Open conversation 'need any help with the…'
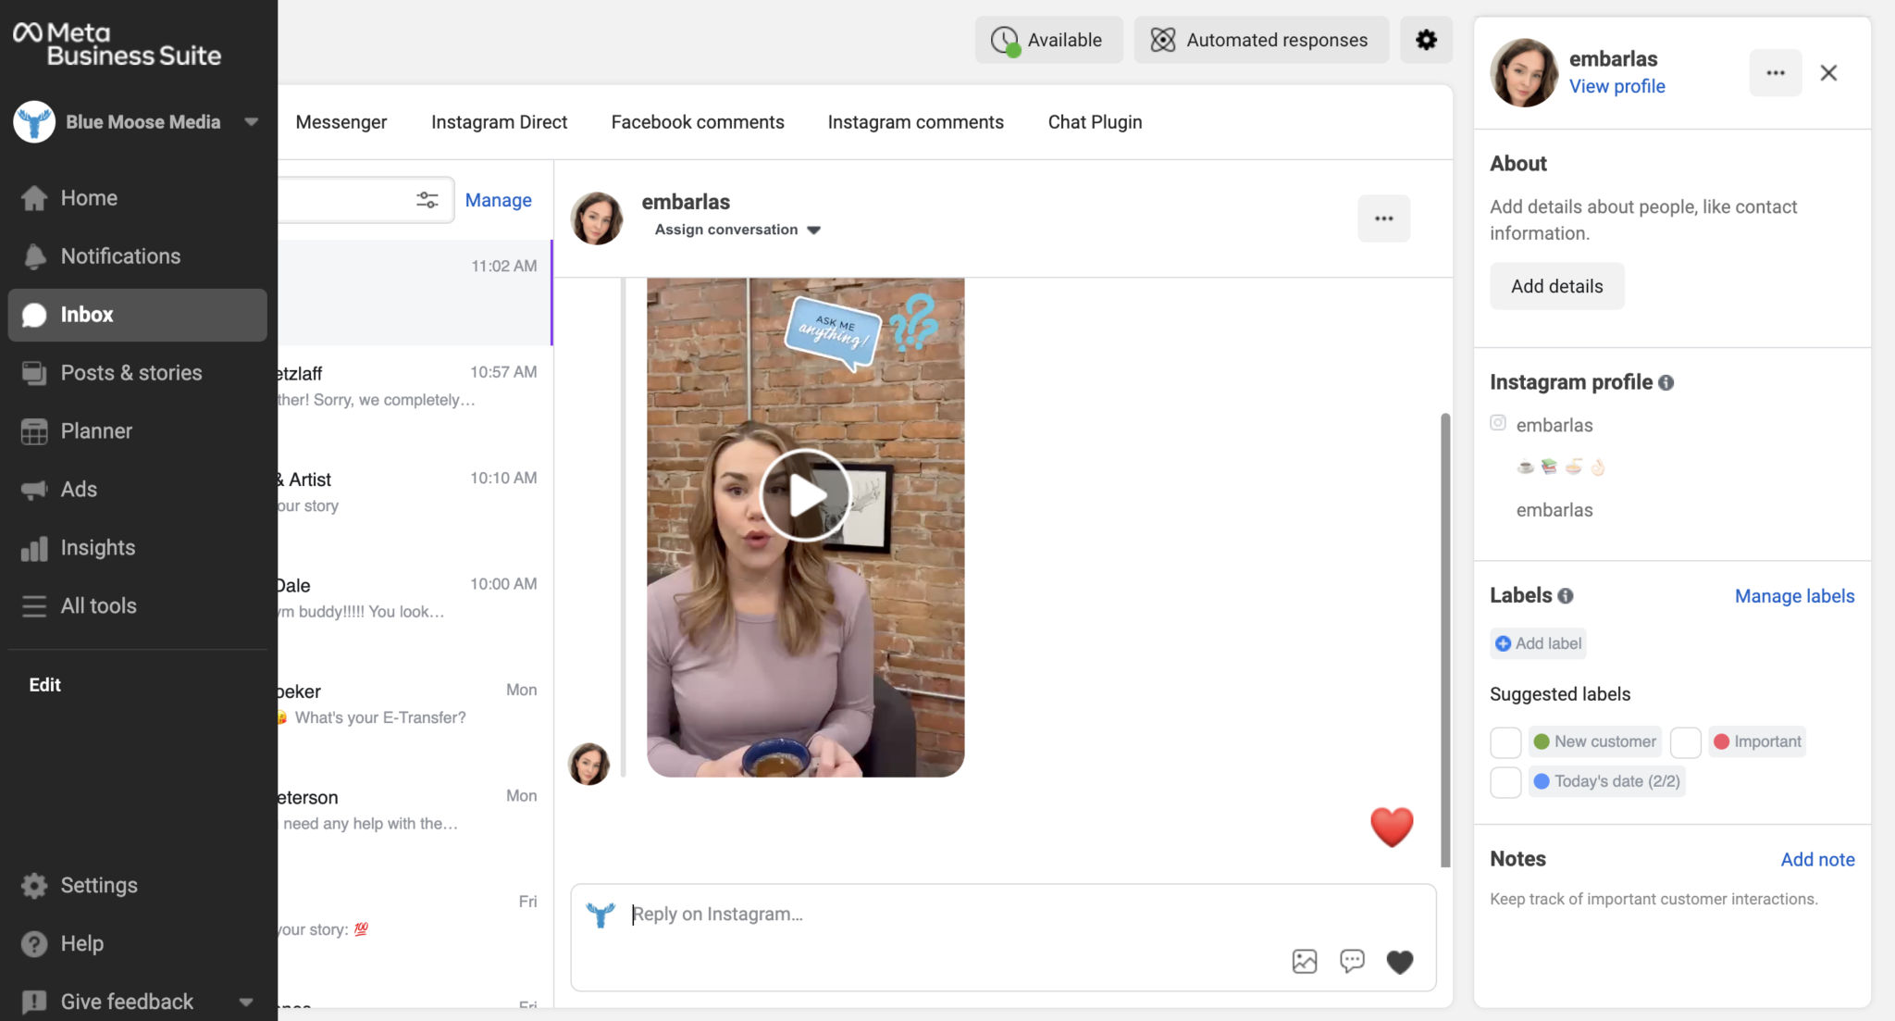The image size is (1895, 1021). click(415, 822)
